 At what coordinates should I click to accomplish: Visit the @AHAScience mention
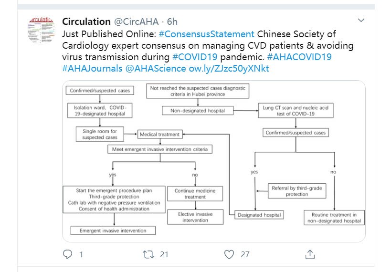156,68
